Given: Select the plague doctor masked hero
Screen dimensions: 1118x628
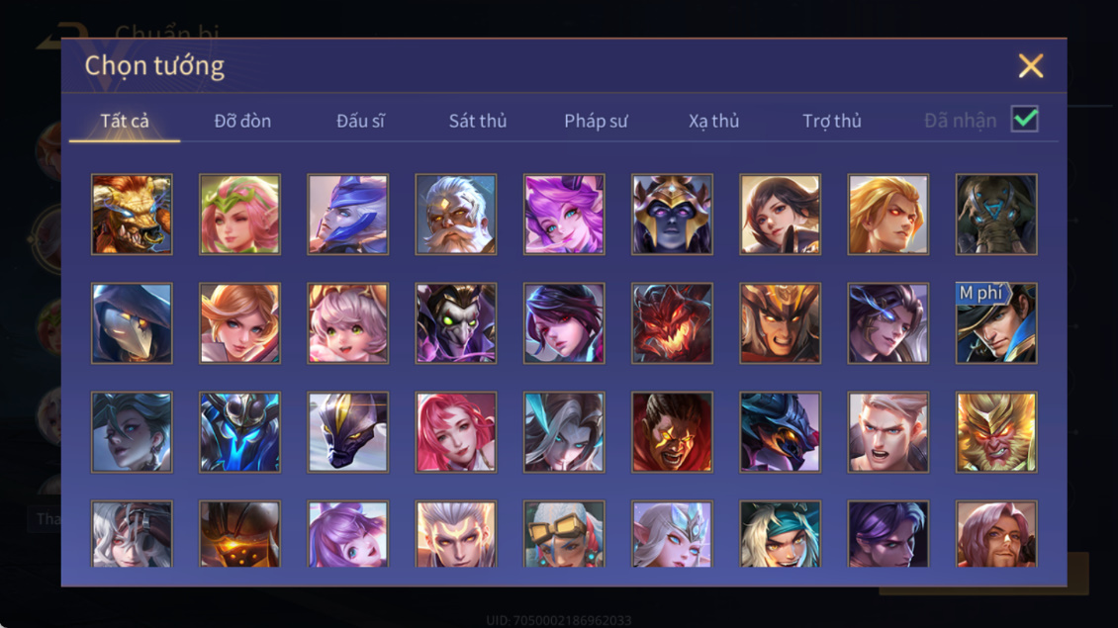Looking at the screenshot, I should (x=132, y=323).
